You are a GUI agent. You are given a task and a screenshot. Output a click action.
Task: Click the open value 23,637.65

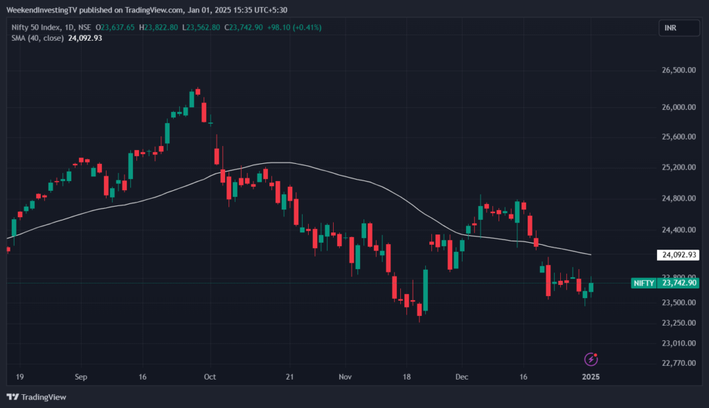118,28
